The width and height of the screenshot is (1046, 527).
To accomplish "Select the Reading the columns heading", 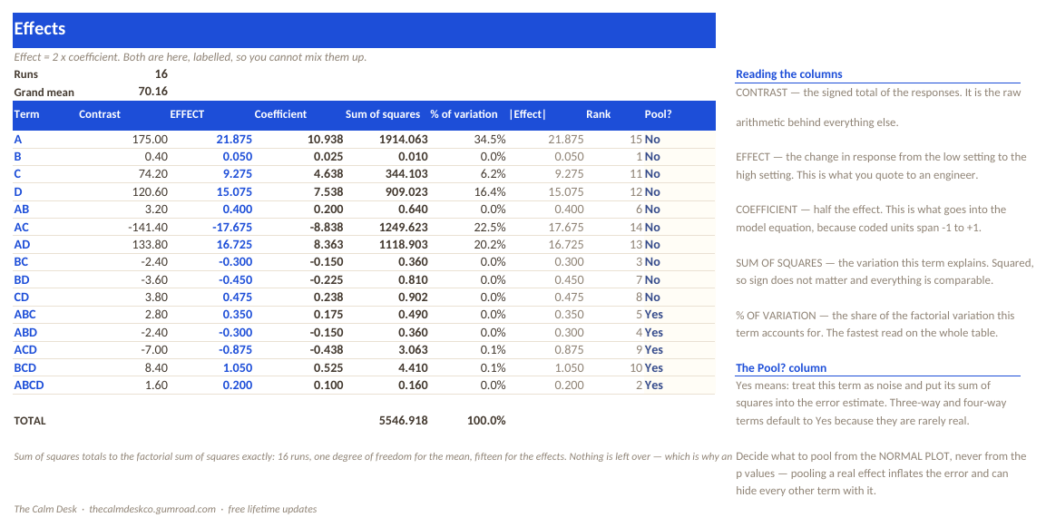I will pos(788,74).
